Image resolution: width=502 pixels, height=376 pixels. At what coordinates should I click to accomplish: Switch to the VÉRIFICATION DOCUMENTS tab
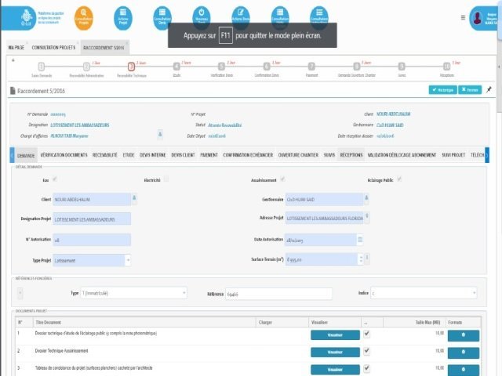pos(64,155)
